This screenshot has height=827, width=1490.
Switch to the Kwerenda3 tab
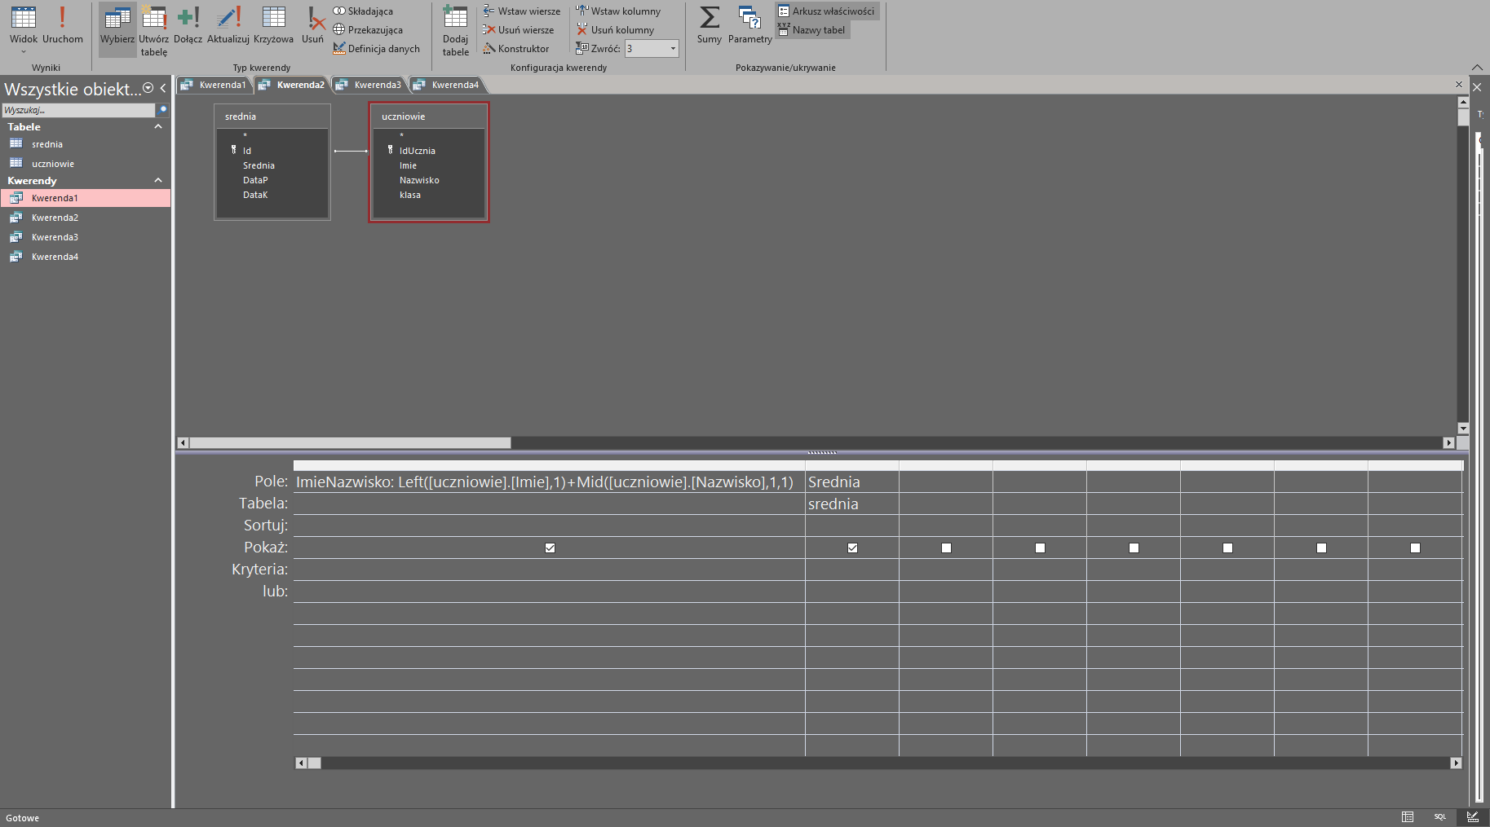pos(377,85)
